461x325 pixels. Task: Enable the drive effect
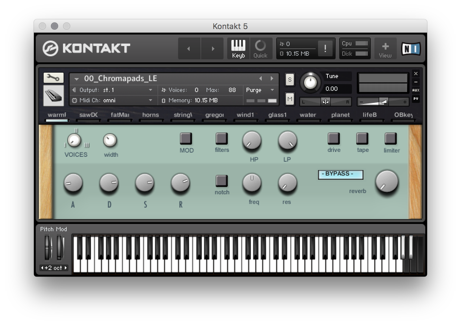(x=333, y=138)
